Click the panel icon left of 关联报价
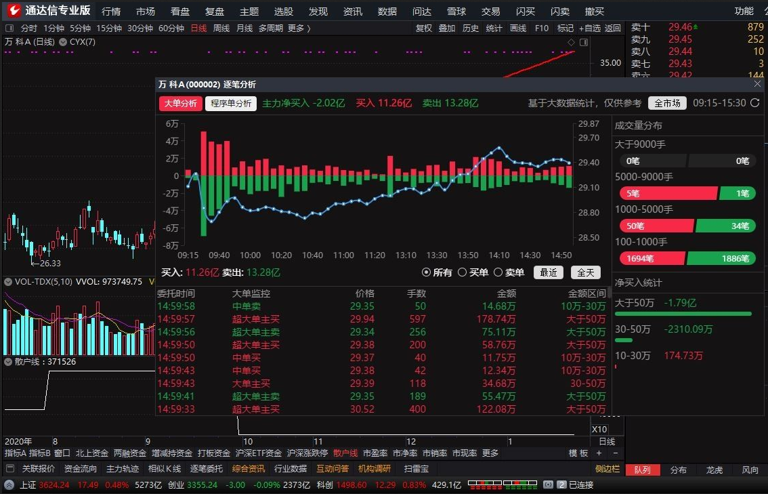768x494 pixels. (x=10, y=468)
